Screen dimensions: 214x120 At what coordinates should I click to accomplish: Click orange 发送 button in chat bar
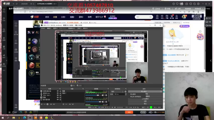click(x=129, y=112)
